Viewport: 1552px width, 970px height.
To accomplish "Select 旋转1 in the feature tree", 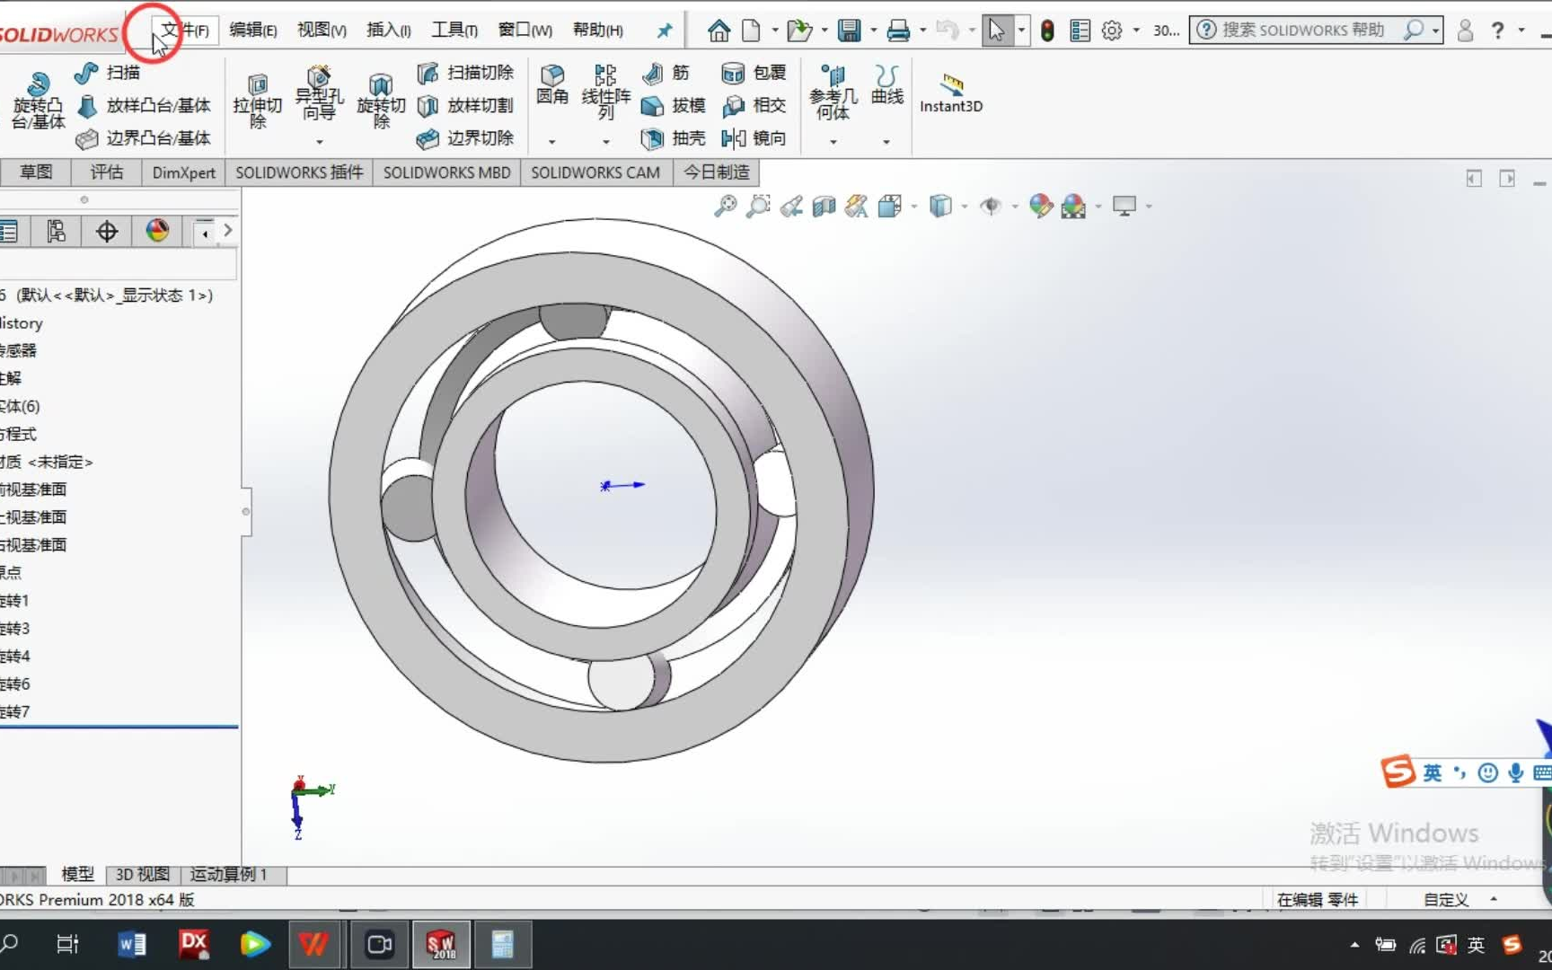I will point(13,600).
